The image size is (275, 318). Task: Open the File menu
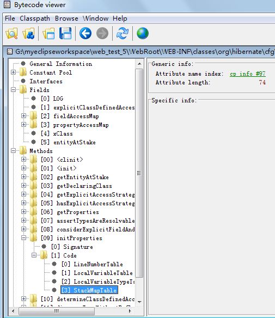[10, 19]
